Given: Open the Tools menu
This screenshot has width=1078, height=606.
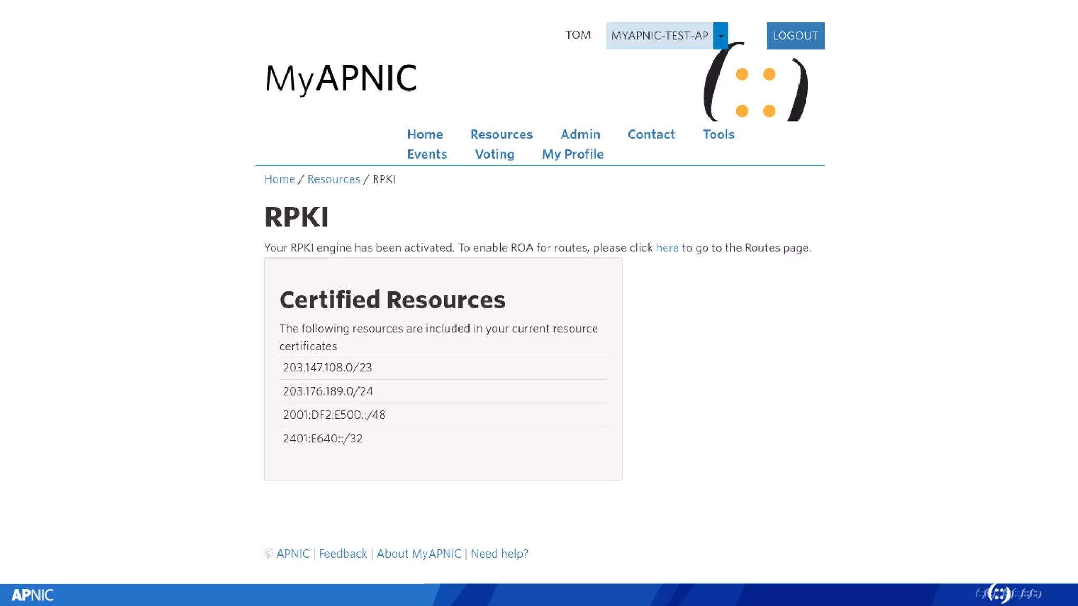Looking at the screenshot, I should (718, 134).
